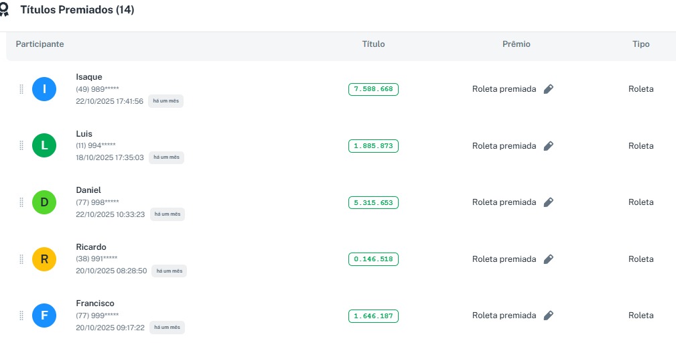Click the Título column header

point(373,44)
